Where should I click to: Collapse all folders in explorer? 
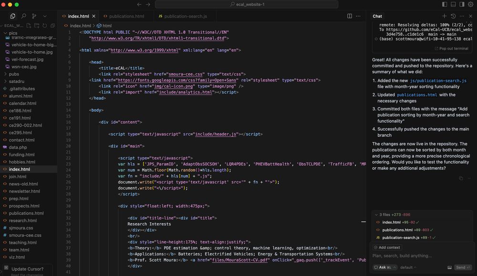point(52,26)
